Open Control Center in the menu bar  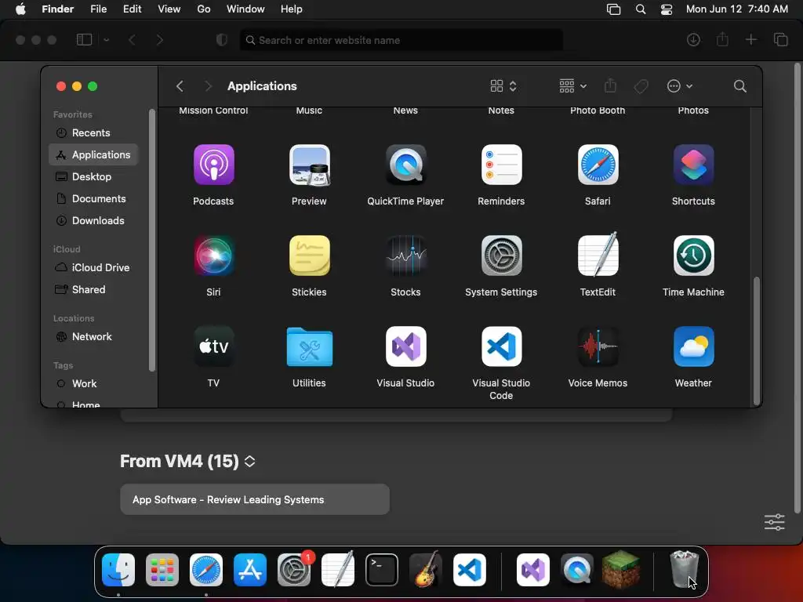667,9
